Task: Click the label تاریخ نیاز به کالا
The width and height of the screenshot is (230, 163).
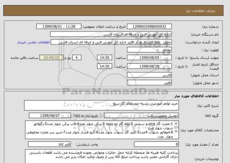Action: coord(85,116)
